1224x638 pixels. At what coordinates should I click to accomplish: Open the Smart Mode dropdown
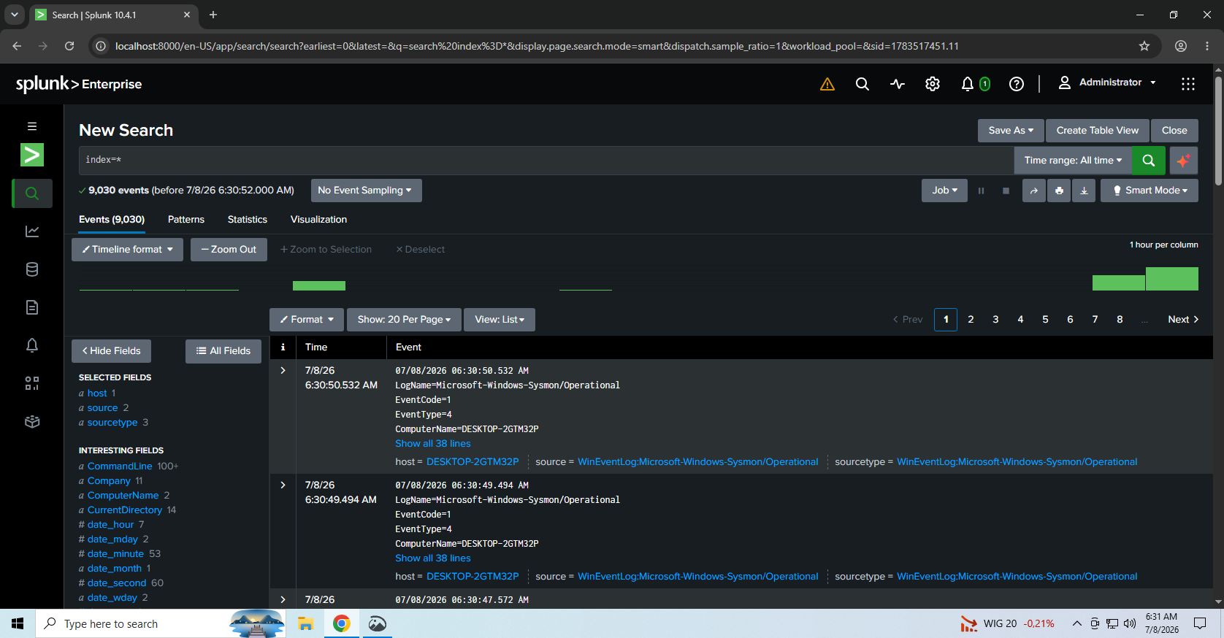[1150, 191]
